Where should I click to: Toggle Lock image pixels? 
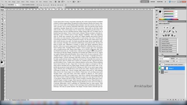point(165,61)
